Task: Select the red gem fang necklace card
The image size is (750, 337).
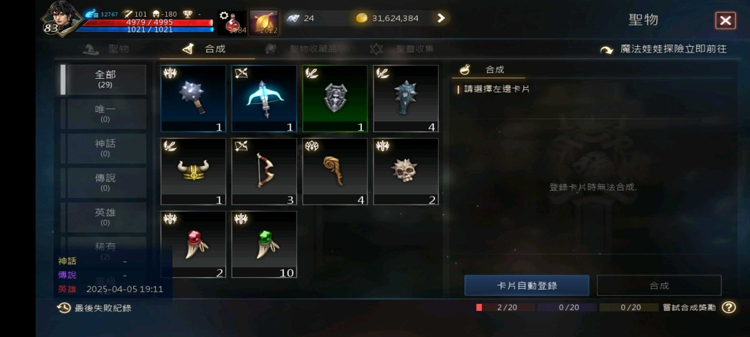Action: pyautogui.click(x=193, y=245)
